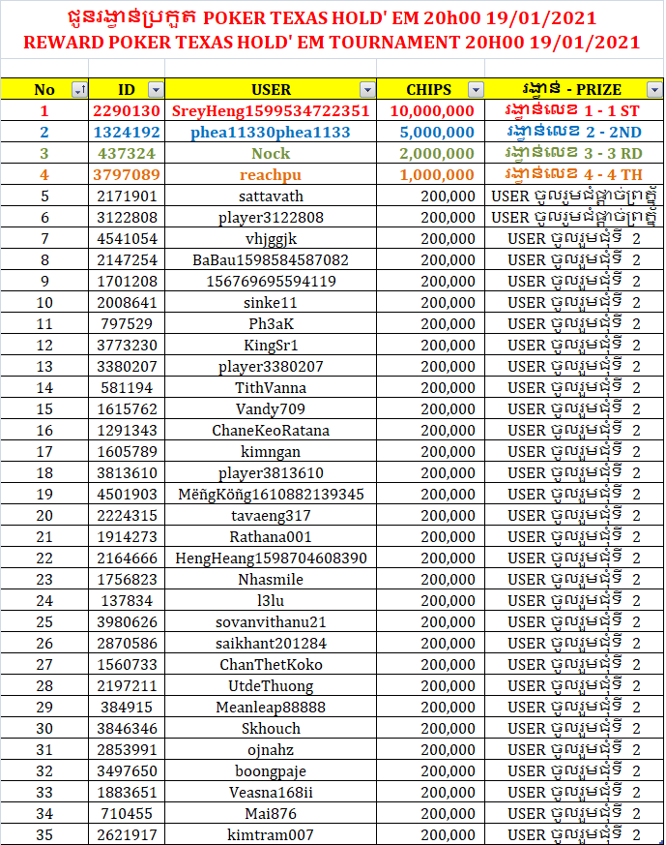
Task: Select username l3lu
Action: (271, 600)
